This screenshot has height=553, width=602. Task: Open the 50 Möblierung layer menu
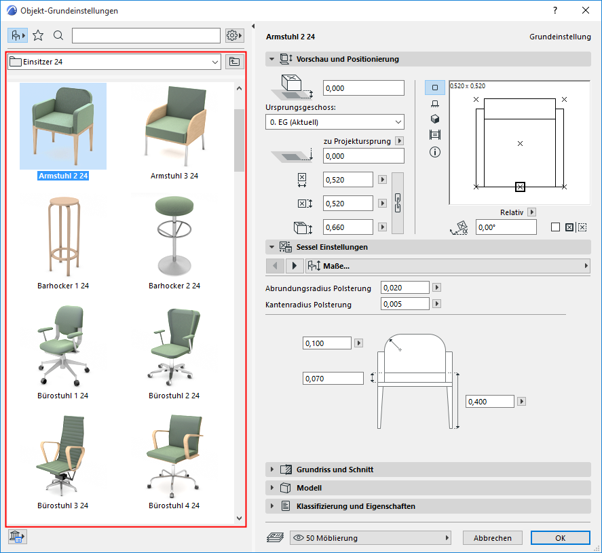pos(371,538)
